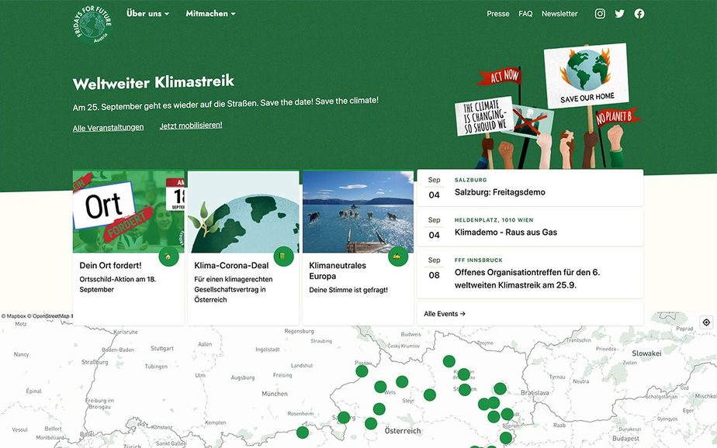Expand the Mitmachen dropdown menu
Image resolution: width=717 pixels, height=448 pixels.
click(210, 13)
